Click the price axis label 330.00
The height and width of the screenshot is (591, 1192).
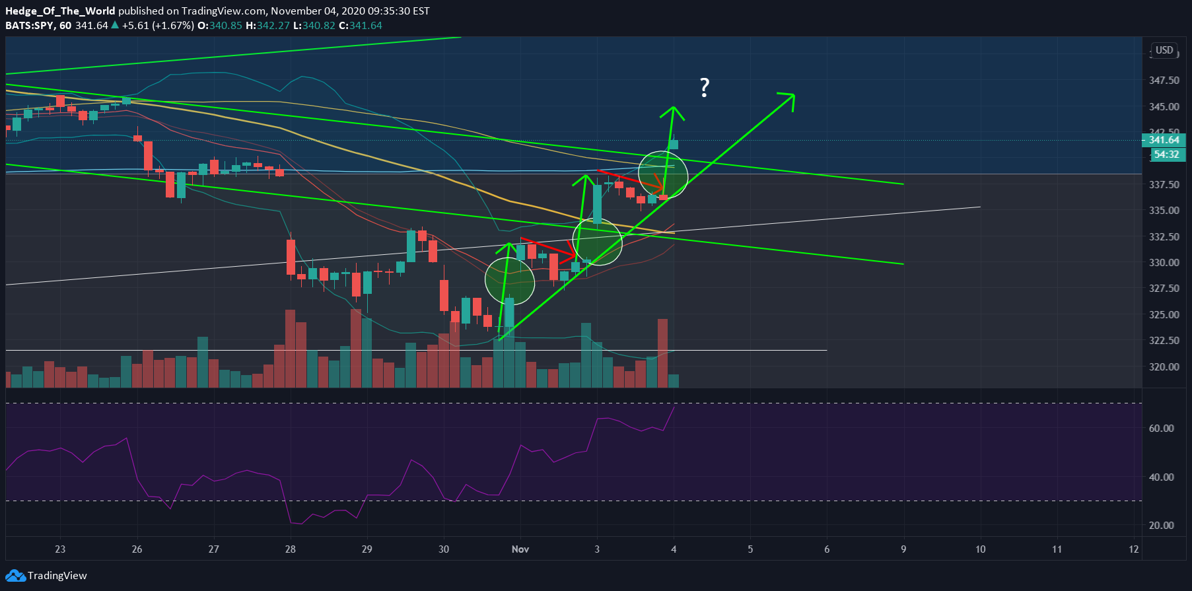(x=1164, y=262)
